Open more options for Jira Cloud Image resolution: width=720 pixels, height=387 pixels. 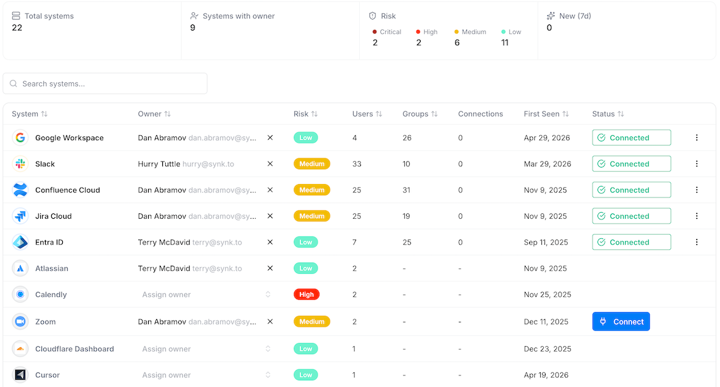tap(697, 216)
